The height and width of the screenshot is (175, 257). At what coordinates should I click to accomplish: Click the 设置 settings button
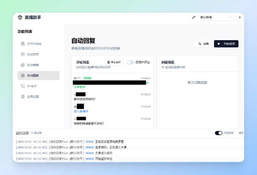click(x=203, y=44)
